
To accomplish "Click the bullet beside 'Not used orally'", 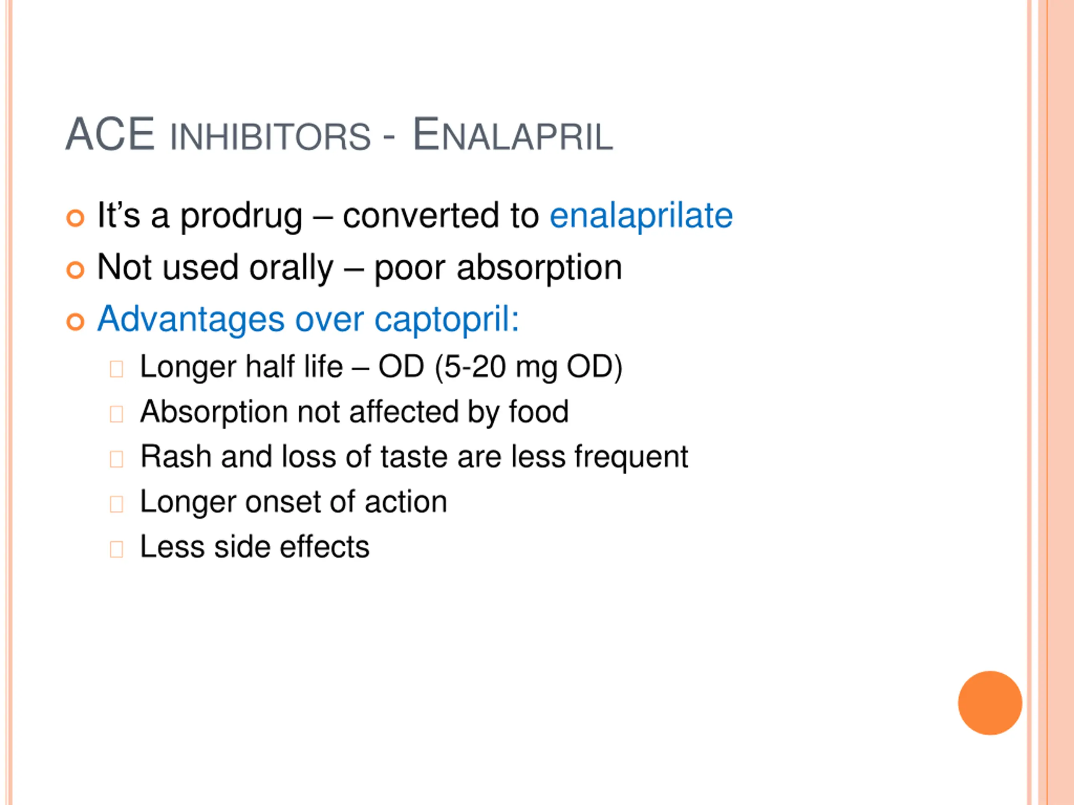I will click(x=75, y=270).
